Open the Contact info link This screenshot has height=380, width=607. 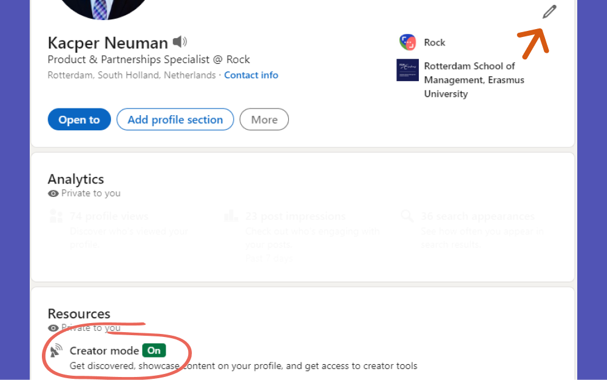251,75
